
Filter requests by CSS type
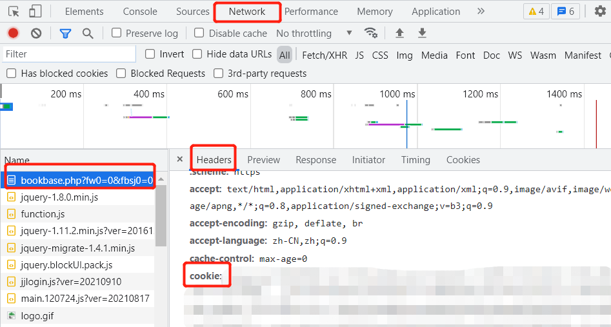click(x=380, y=55)
